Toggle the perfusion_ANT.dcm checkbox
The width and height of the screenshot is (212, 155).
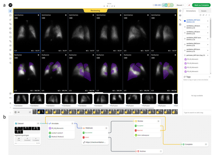tap(185, 54)
